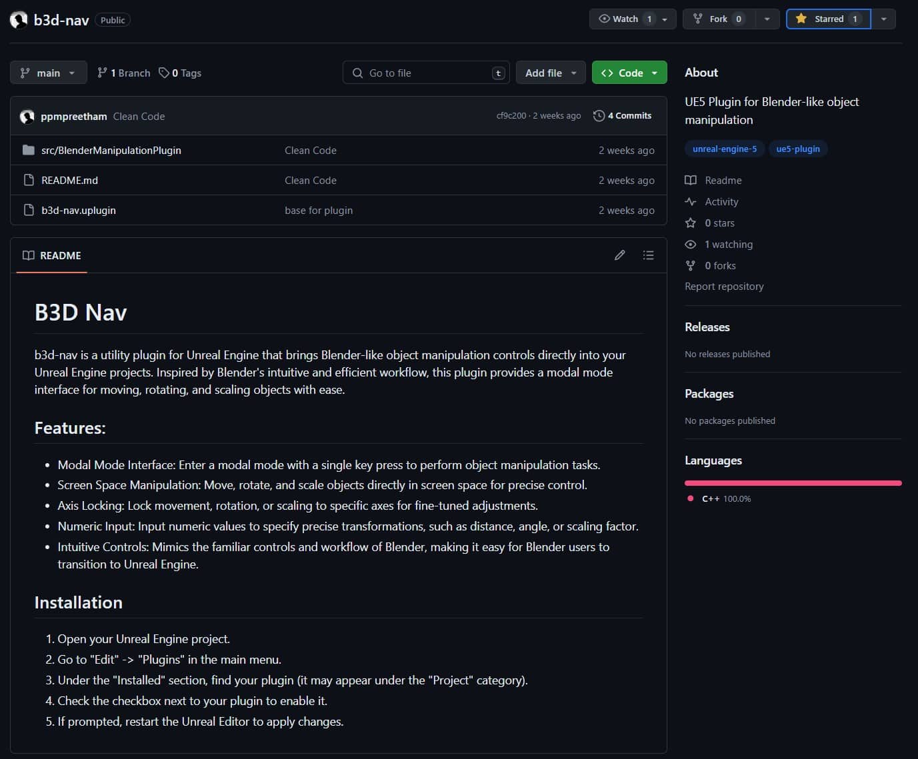Click the folder icon for src/BlenderManipulationPlugin
918x759 pixels.
[x=28, y=150]
